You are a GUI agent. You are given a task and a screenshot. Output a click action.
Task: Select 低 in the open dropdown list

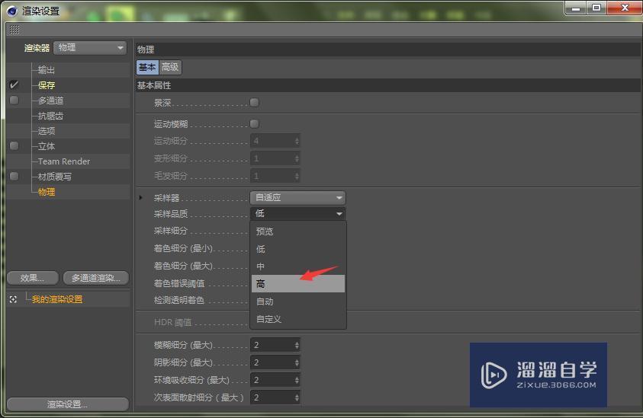click(298, 249)
